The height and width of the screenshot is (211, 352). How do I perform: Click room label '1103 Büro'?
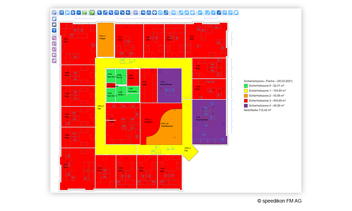point(120,169)
